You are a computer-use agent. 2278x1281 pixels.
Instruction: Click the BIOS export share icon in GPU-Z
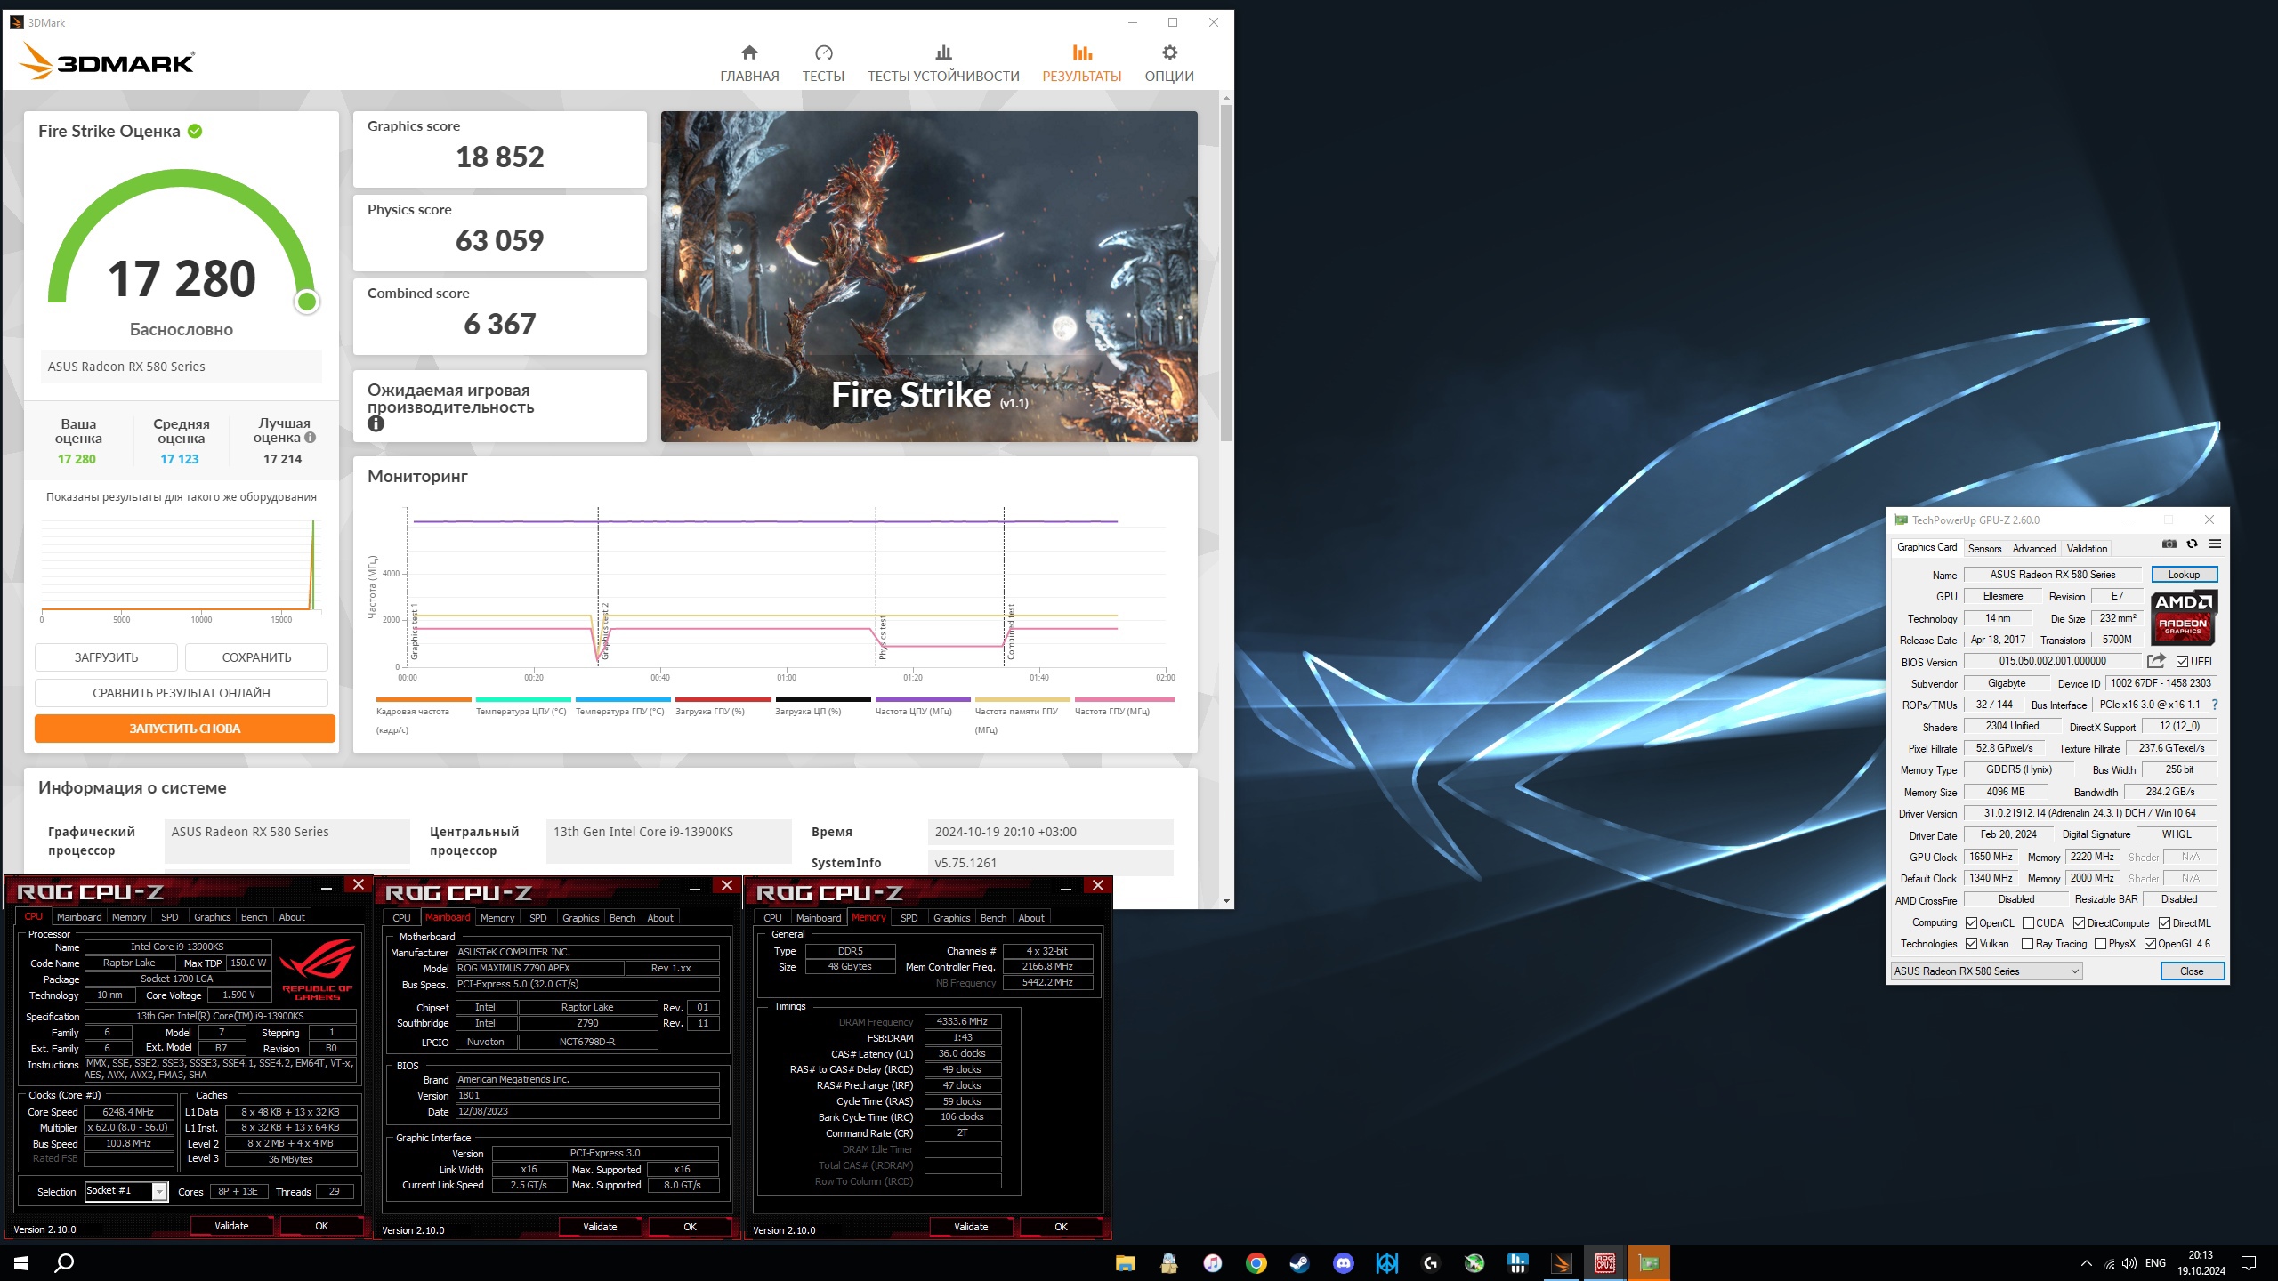coord(2156,661)
